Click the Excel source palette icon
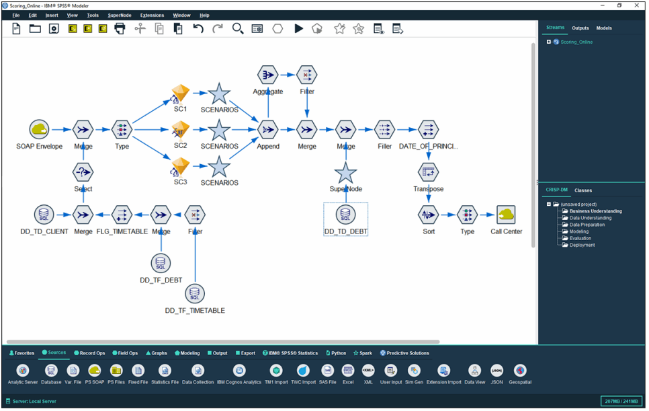 pyautogui.click(x=348, y=371)
